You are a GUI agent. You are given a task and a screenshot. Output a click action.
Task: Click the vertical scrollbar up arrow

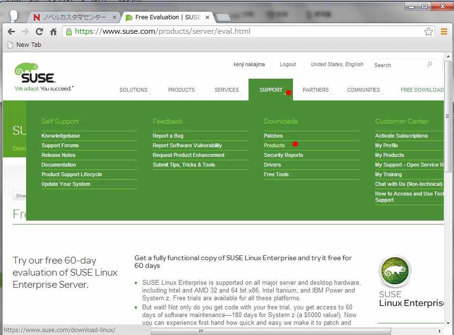(448, 56)
